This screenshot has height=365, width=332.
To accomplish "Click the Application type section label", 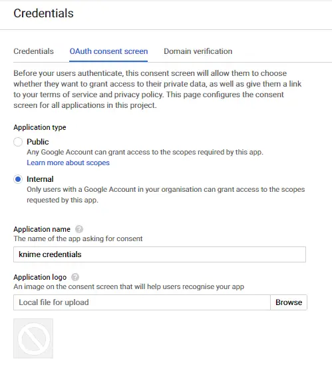I will (x=40, y=127).
